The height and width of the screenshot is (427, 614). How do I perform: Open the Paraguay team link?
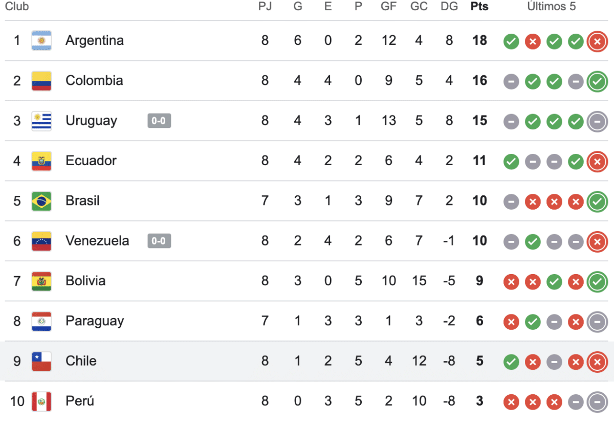pos(95,321)
